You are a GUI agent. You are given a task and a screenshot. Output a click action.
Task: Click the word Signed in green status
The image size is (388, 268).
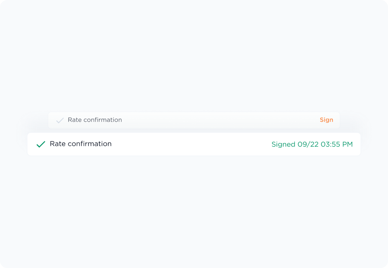pyautogui.click(x=283, y=144)
